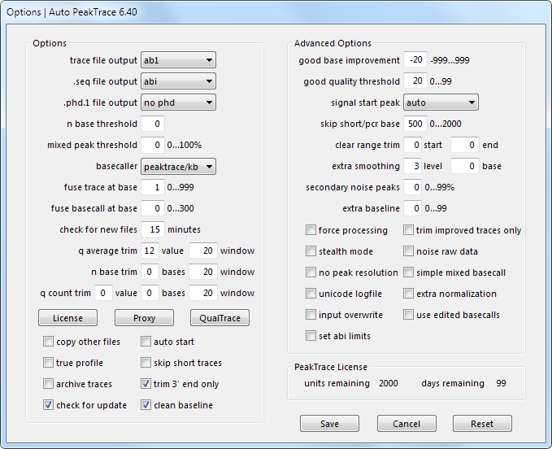Viewport: 552px width, 449px height.
Task: Click the n base trim bases field
Action: (x=150, y=272)
